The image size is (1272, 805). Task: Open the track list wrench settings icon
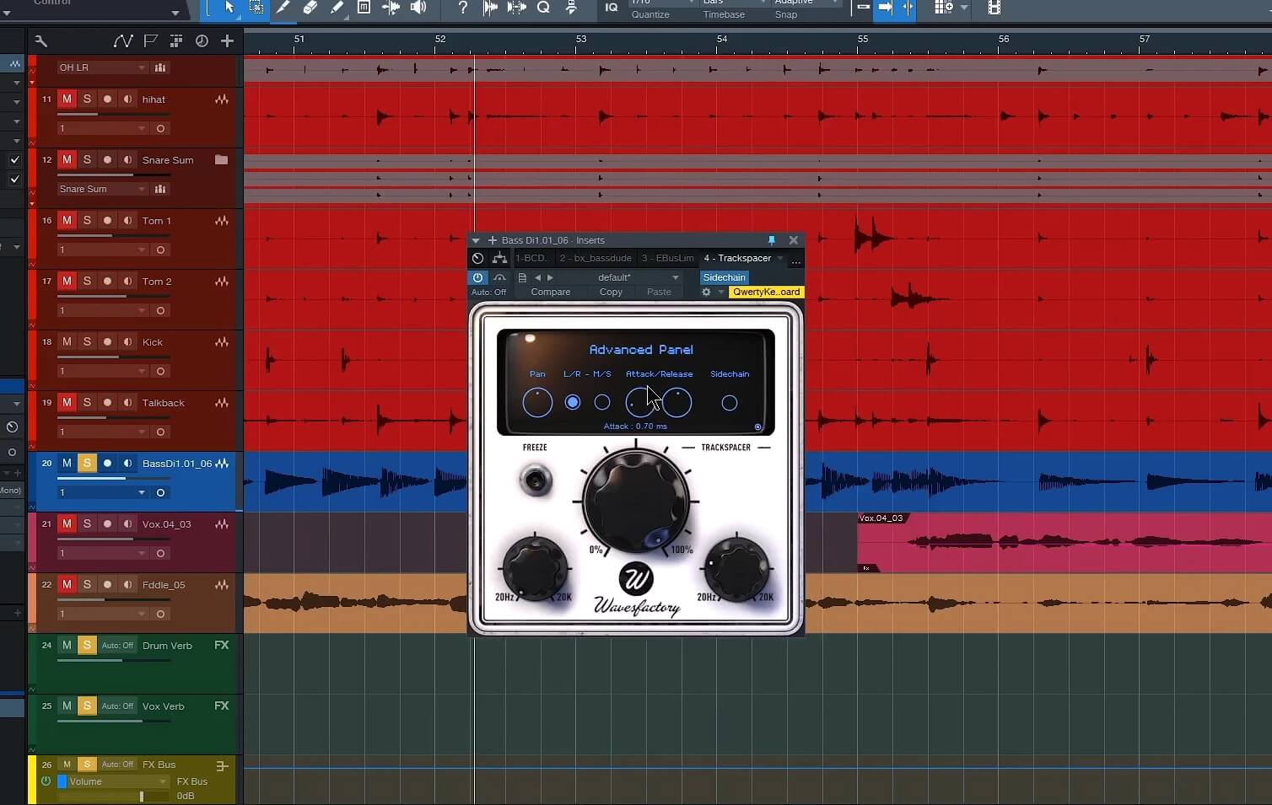point(40,40)
